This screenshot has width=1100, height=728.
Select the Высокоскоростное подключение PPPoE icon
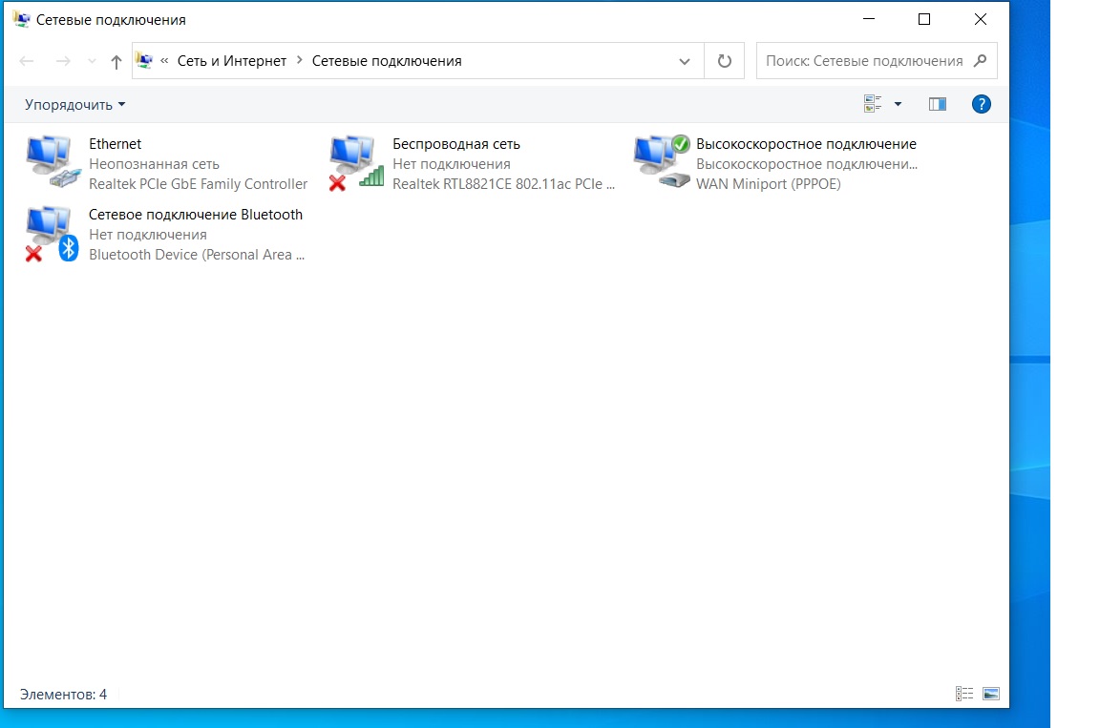[661, 162]
